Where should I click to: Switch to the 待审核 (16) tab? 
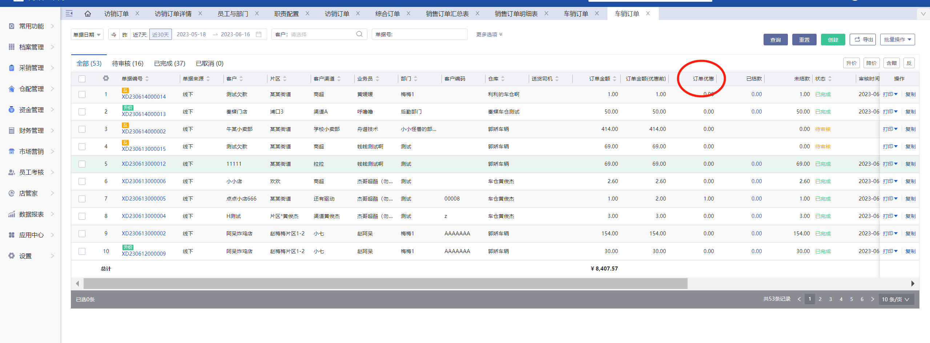pos(128,63)
